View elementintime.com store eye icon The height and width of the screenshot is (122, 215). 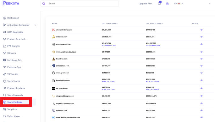pyautogui.click(x=201, y=30)
